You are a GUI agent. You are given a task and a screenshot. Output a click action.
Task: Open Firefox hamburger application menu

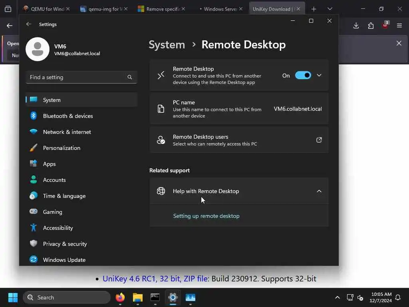pos(399,26)
